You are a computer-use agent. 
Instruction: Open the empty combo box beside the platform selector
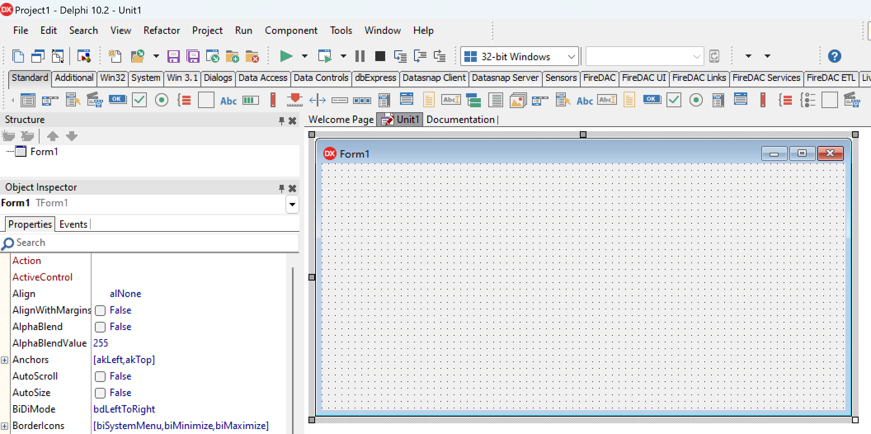click(644, 56)
